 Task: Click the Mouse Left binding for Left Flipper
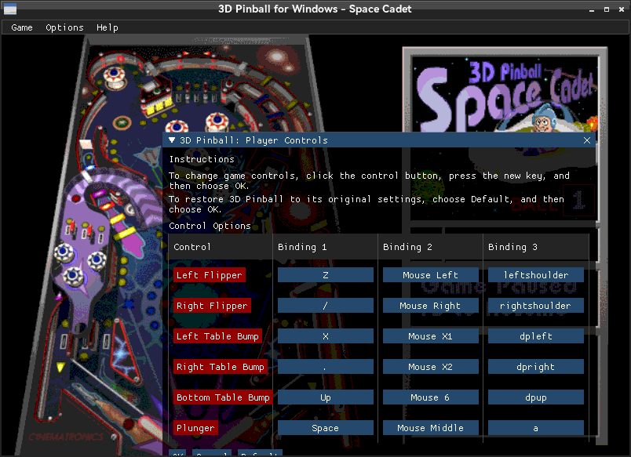pos(430,275)
